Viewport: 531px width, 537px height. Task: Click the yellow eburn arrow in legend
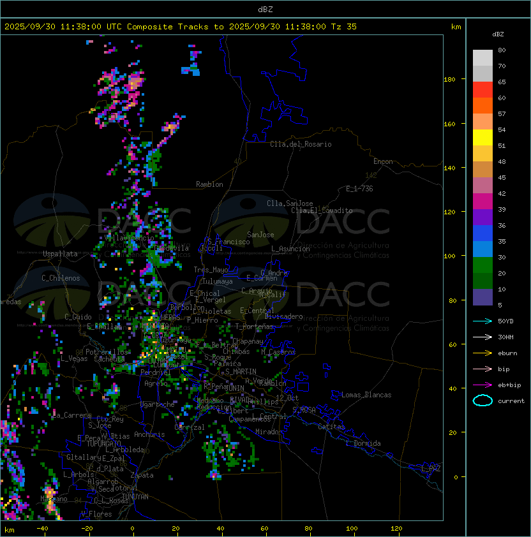coord(482,353)
